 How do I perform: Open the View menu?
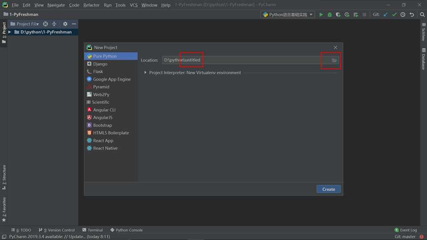click(x=39, y=5)
